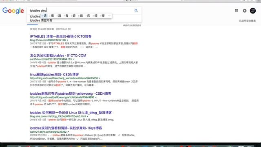
Task: Go to Google home via the logo
Action: coord(13,11)
